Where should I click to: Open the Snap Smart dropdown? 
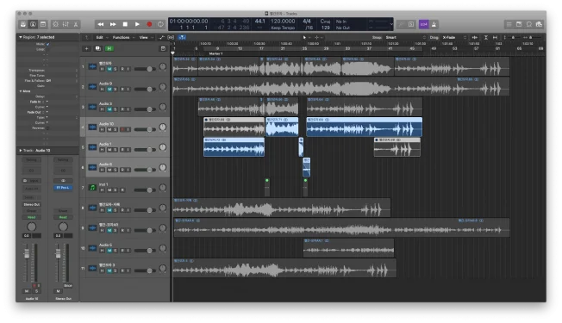click(x=406, y=37)
